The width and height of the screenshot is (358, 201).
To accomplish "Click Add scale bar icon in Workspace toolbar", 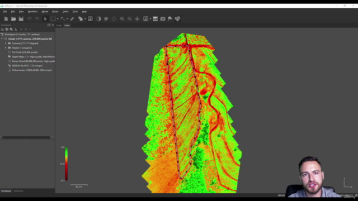I will pyautogui.click(x=16, y=30).
